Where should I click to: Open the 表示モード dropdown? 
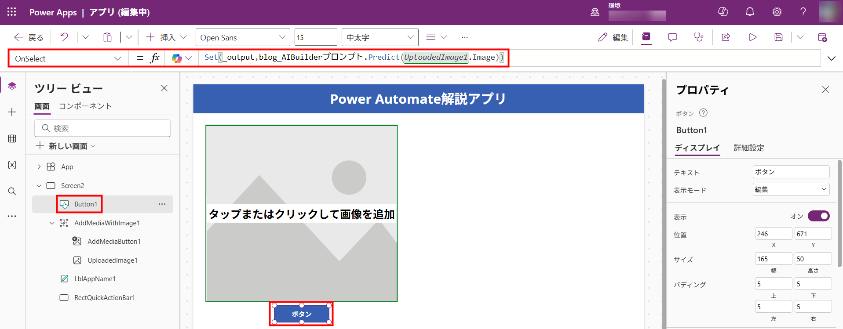point(791,189)
